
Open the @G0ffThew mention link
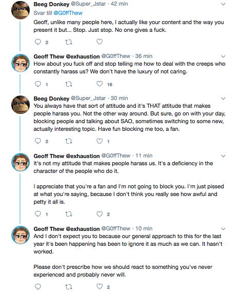pos(68,13)
